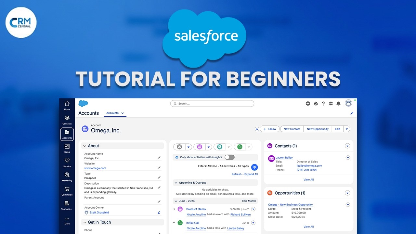
Task: Open Lauren Bailey row actions dropdown
Action: click(x=348, y=158)
